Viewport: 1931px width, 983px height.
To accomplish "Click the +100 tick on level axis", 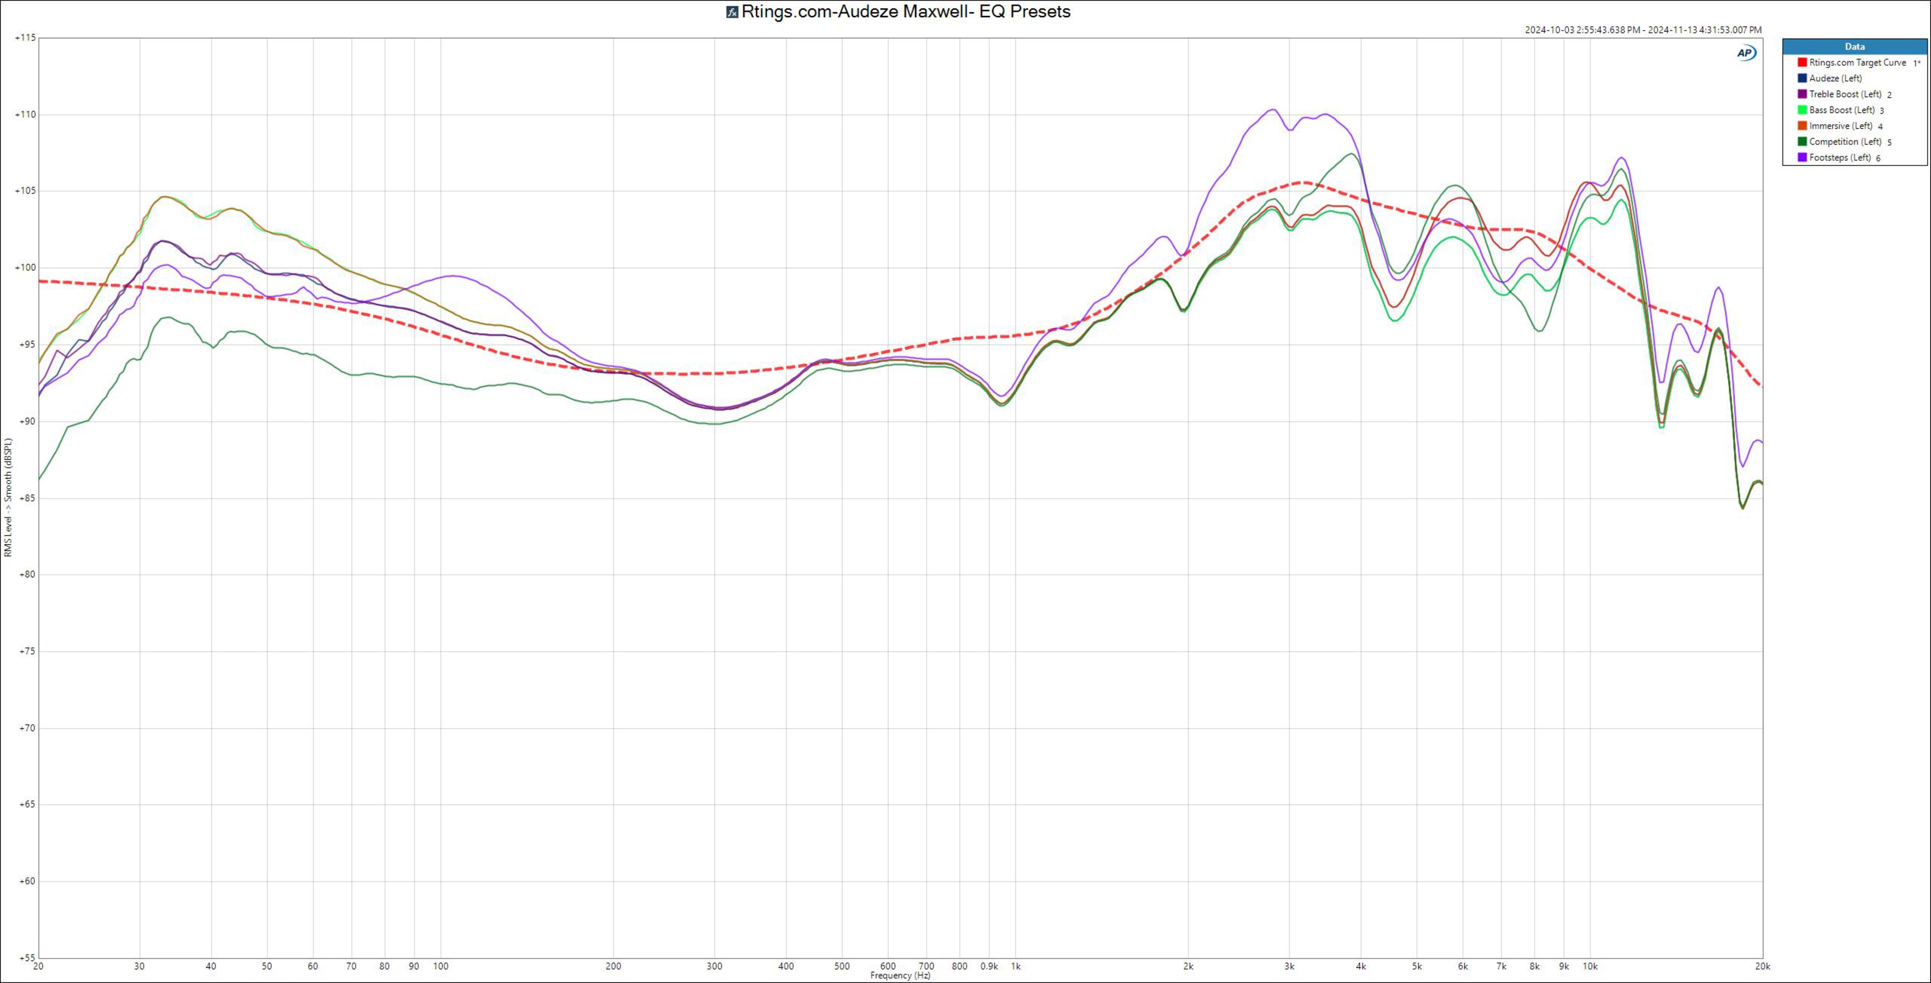I will tap(26, 267).
